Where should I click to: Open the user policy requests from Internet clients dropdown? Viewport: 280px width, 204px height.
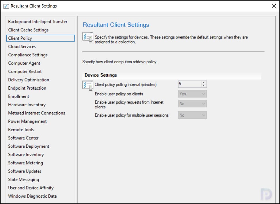192,103
